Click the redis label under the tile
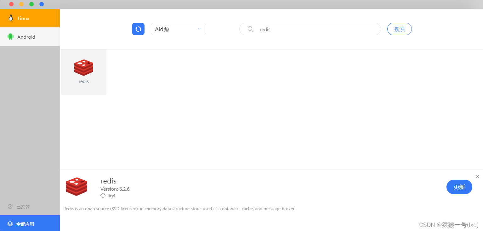 [84, 82]
